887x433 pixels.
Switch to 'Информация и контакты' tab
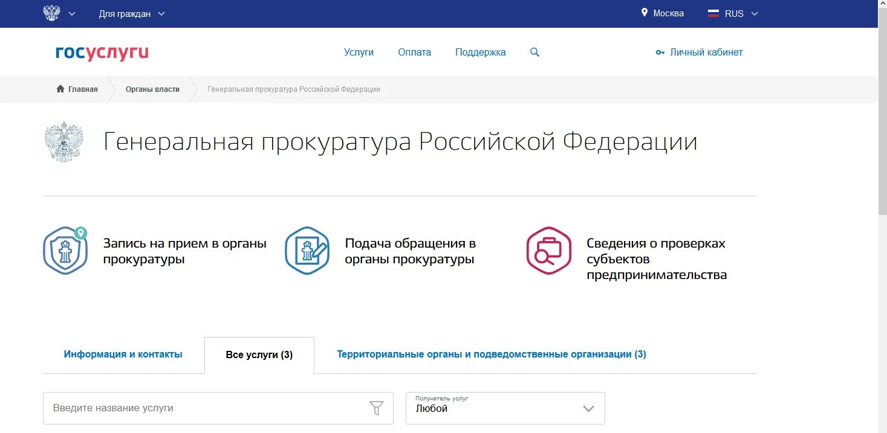click(123, 354)
